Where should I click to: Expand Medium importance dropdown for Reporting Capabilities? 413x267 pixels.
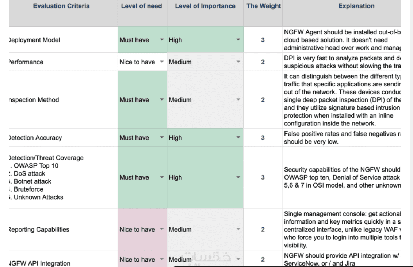[238, 229]
